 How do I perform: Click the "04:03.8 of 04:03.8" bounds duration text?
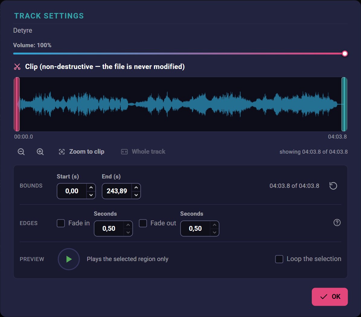click(294, 186)
